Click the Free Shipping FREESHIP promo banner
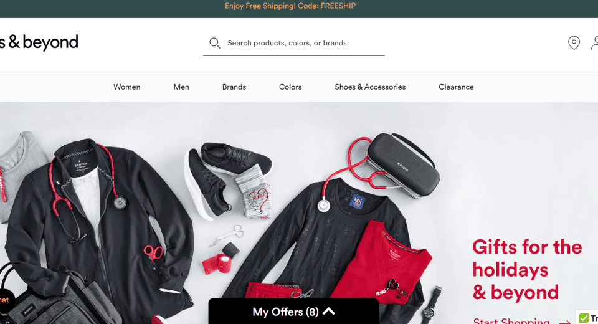 tap(290, 6)
